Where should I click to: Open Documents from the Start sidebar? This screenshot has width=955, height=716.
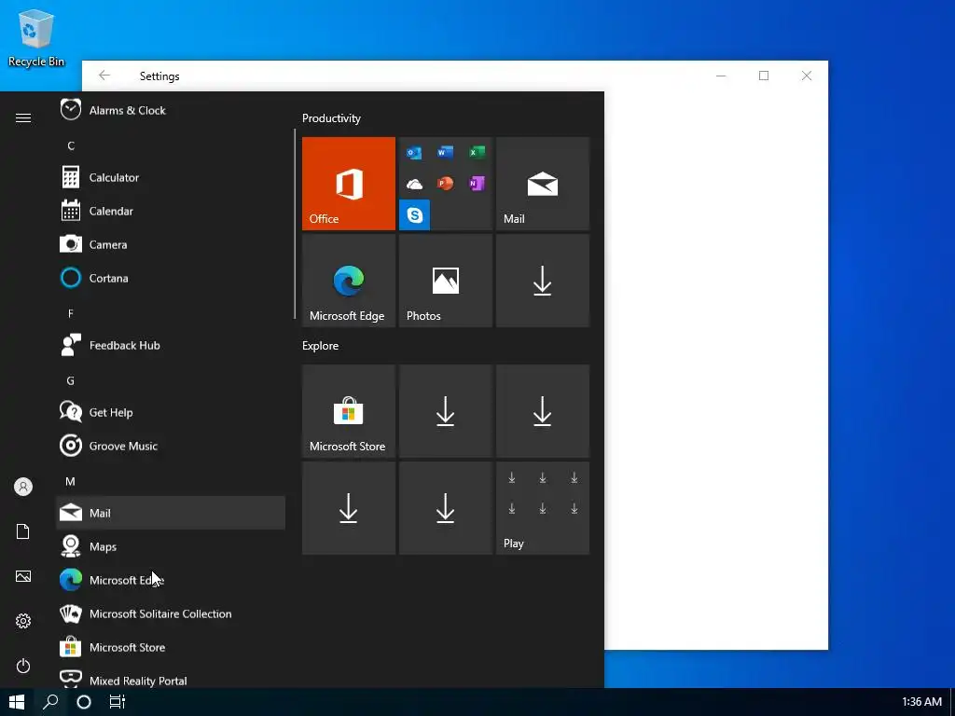pyautogui.click(x=23, y=531)
